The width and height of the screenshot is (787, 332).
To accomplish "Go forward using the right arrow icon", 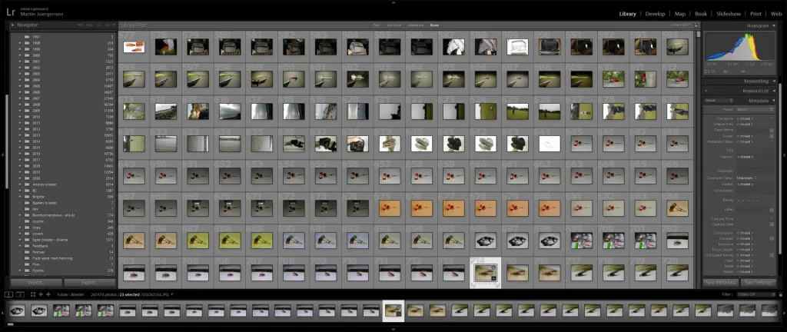I will (48, 294).
